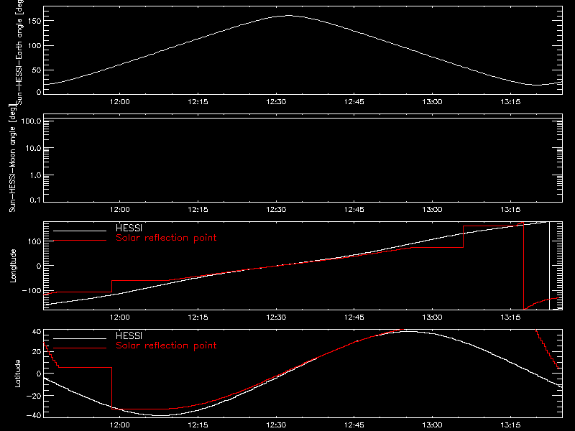Pick 12:15 label under Moon angle plot

click(198, 209)
